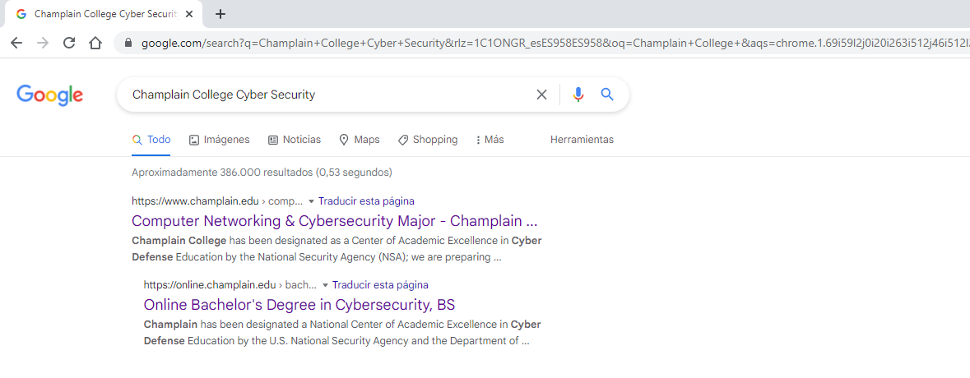Open Herramientas search tools
970x378 pixels.
[x=582, y=140]
